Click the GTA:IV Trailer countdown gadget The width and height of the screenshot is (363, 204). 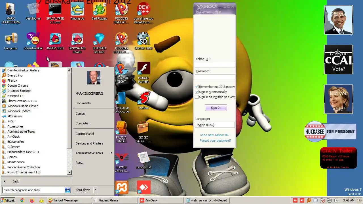tap(339, 158)
